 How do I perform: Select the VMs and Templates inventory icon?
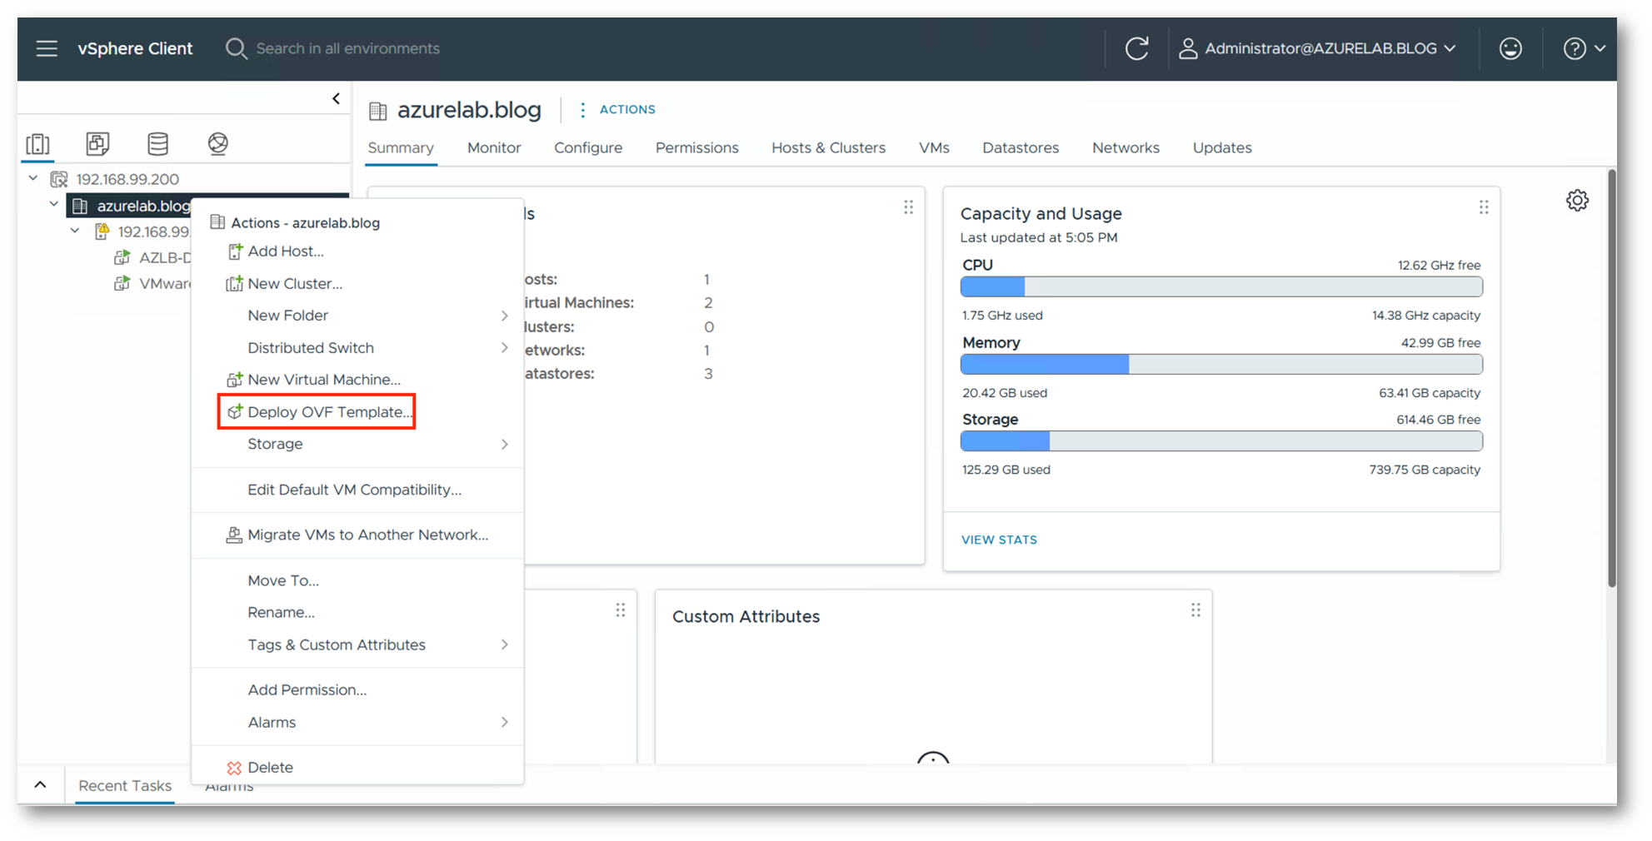click(97, 144)
